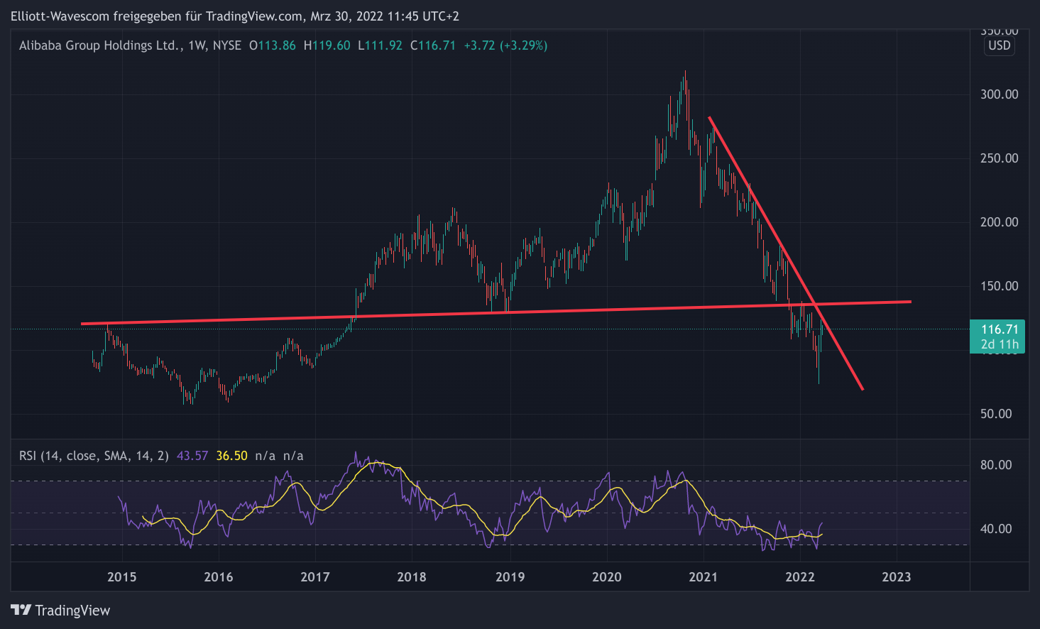
Task: Click the 2023 label on the time axis
Action: [x=896, y=577]
